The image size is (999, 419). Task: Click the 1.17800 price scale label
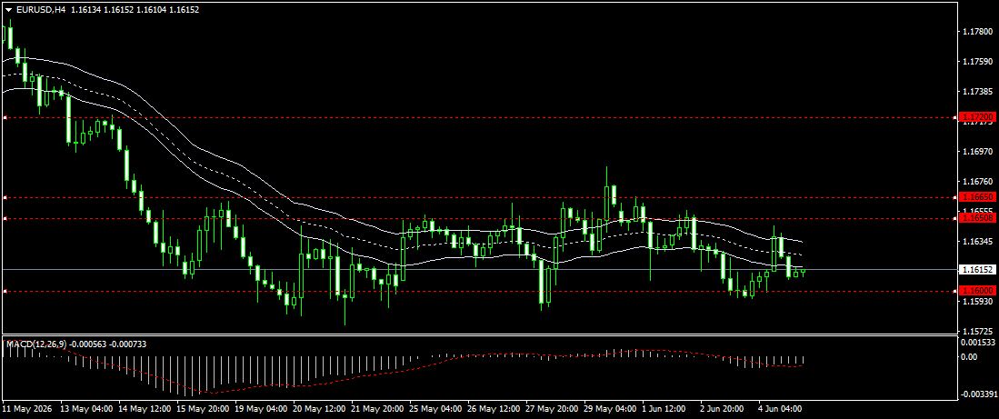(978, 31)
